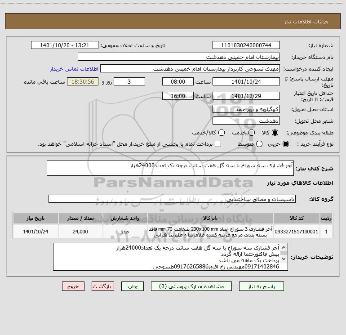Select the کالا radio button
Viewport: 346px width, 335px height.
pyautogui.click(x=275, y=133)
